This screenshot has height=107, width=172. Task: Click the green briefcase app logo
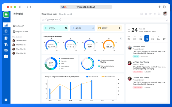6,14
